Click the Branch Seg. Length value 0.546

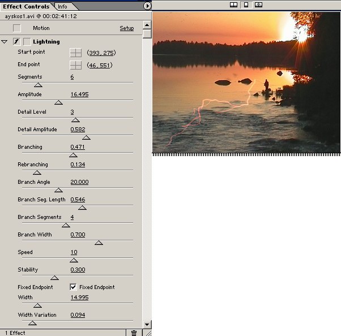coord(78,200)
